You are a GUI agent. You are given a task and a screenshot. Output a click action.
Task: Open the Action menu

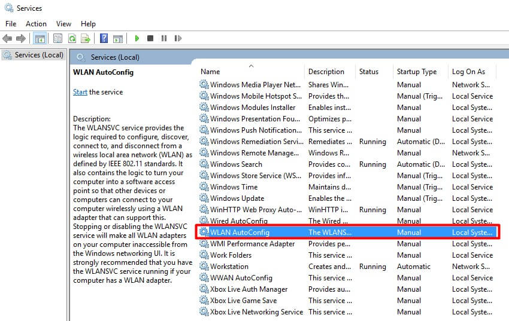[x=36, y=24]
